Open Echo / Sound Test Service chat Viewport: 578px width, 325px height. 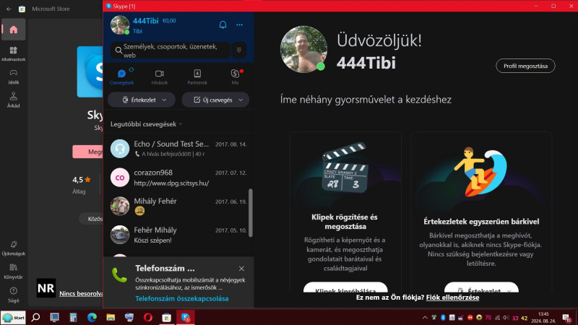pyautogui.click(x=178, y=149)
